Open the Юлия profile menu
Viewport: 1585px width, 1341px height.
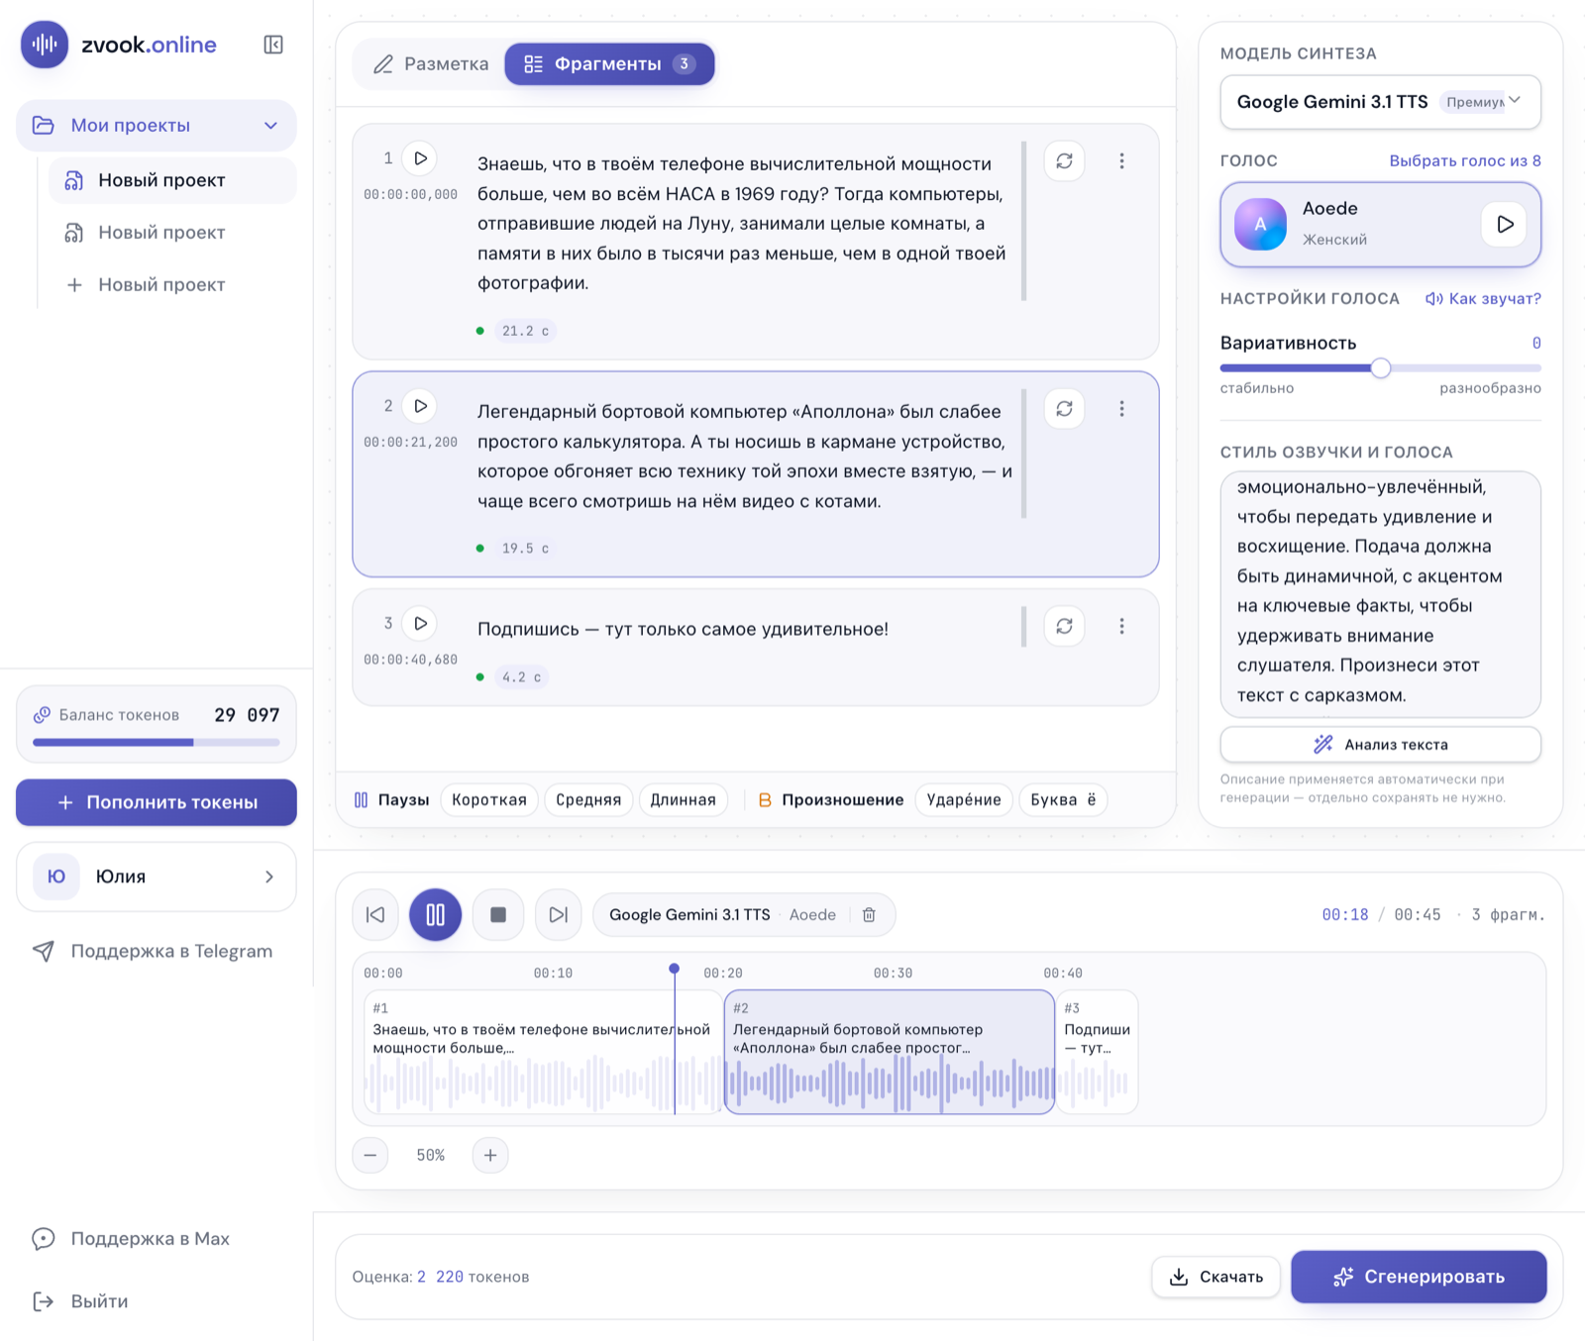(157, 877)
